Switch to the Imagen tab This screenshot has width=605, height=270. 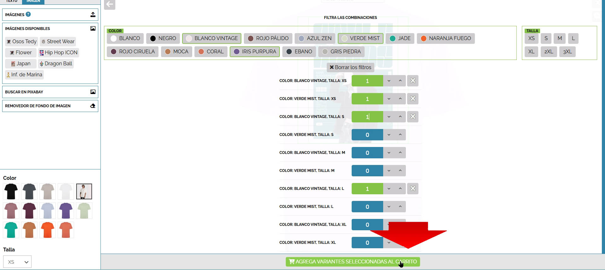[x=33, y=1]
